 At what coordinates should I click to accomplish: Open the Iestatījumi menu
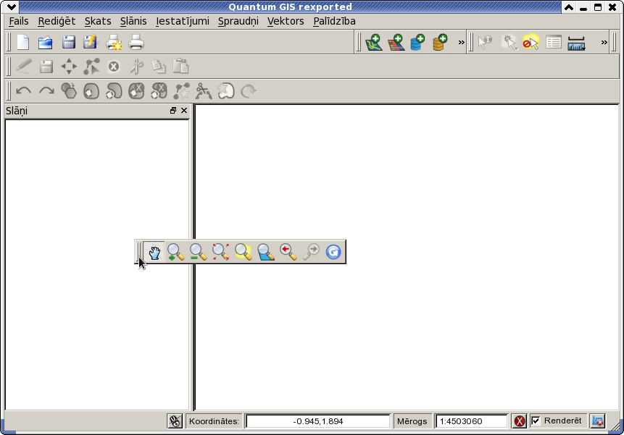click(182, 21)
